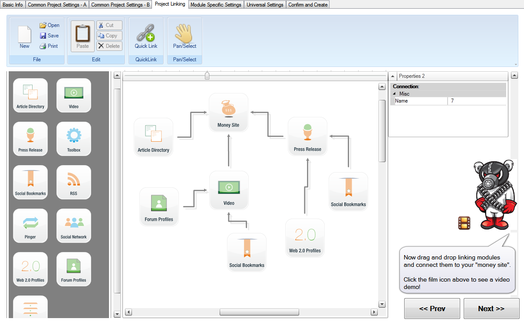The height and width of the screenshot is (322, 524).
Task: Click Paste in the Edit group
Action: tap(82, 37)
